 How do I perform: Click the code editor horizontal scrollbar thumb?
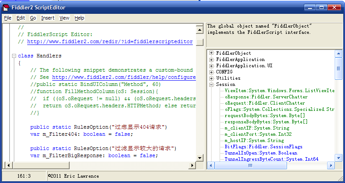41,165
